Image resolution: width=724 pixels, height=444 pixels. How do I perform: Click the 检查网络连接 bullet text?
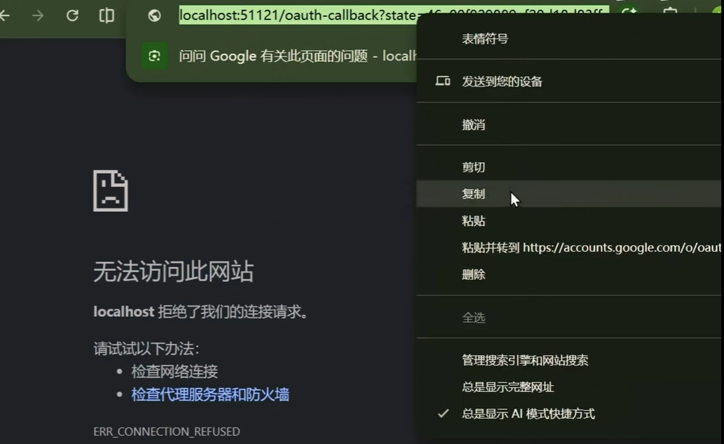tap(175, 371)
